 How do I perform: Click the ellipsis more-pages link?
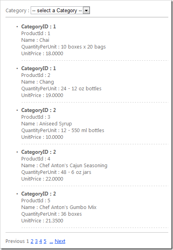coord(51,241)
